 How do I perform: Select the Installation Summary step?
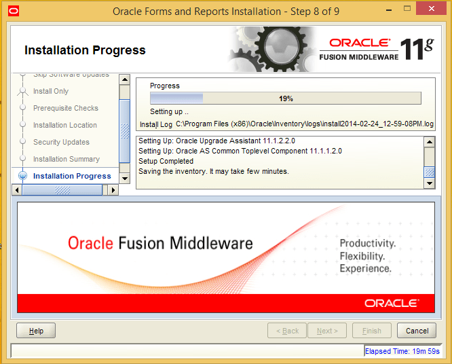[67, 159]
